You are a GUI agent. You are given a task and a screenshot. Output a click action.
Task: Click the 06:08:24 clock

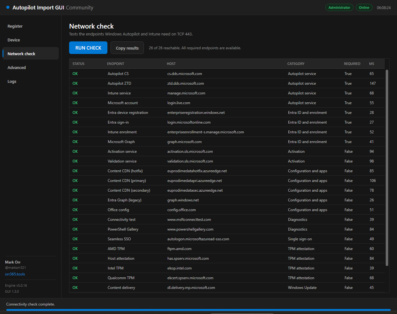[x=384, y=8]
